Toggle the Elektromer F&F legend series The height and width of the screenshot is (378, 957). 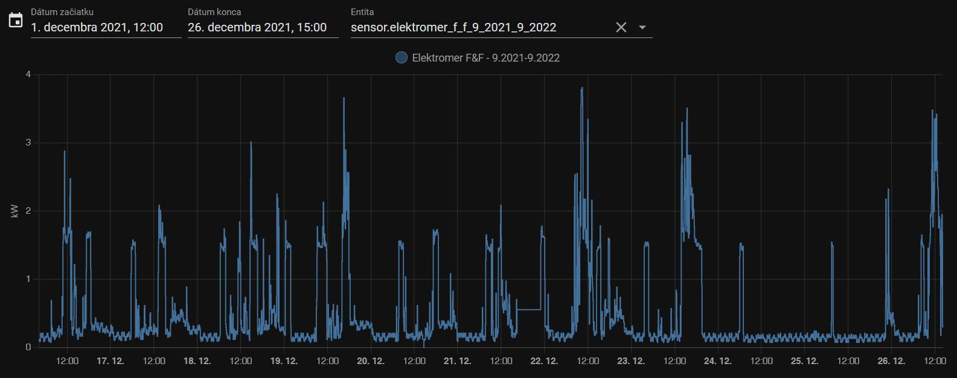coord(478,58)
